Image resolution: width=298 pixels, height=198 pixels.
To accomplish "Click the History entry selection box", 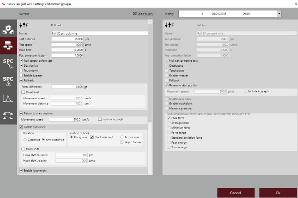I will (227, 14).
